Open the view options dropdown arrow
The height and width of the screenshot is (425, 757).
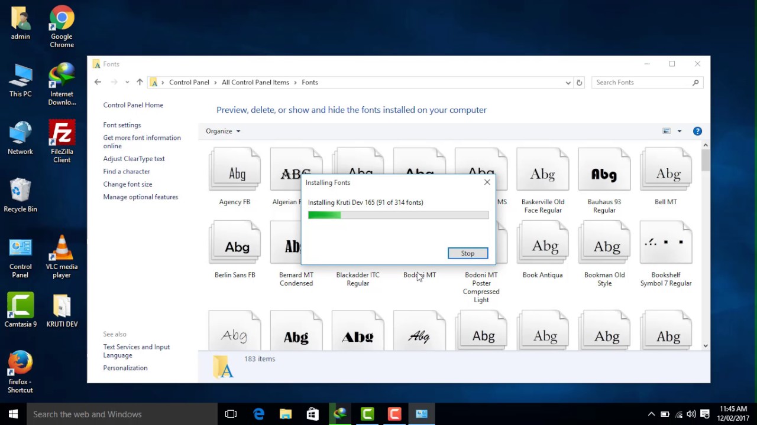pos(679,131)
